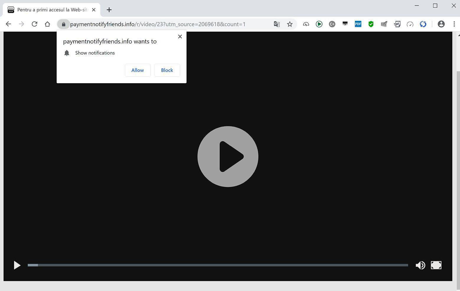The image size is (460, 291).
Task: Click the Google Translate icon
Action: (x=277, y=24)
